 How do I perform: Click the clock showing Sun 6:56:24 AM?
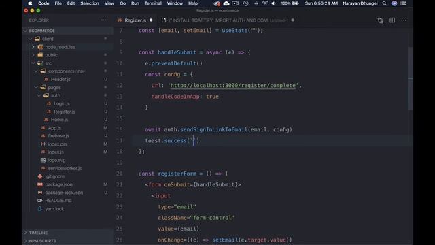coord(321,3)
